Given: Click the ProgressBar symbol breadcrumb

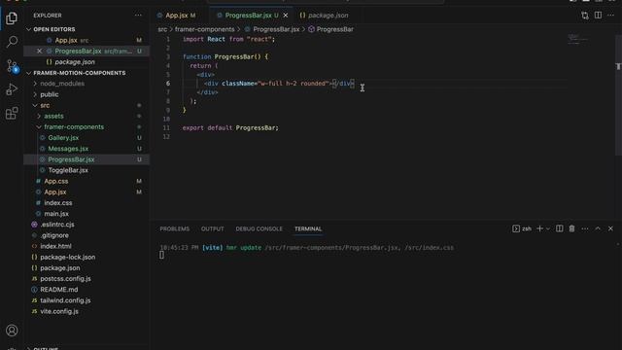Looking at the screenshot, I should 334,29.
